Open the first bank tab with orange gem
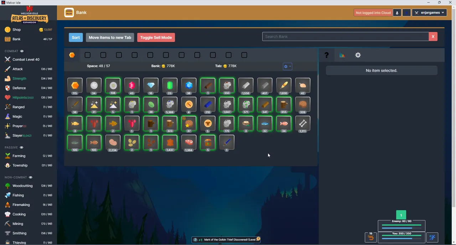456x245 pixels. point(72,55)
